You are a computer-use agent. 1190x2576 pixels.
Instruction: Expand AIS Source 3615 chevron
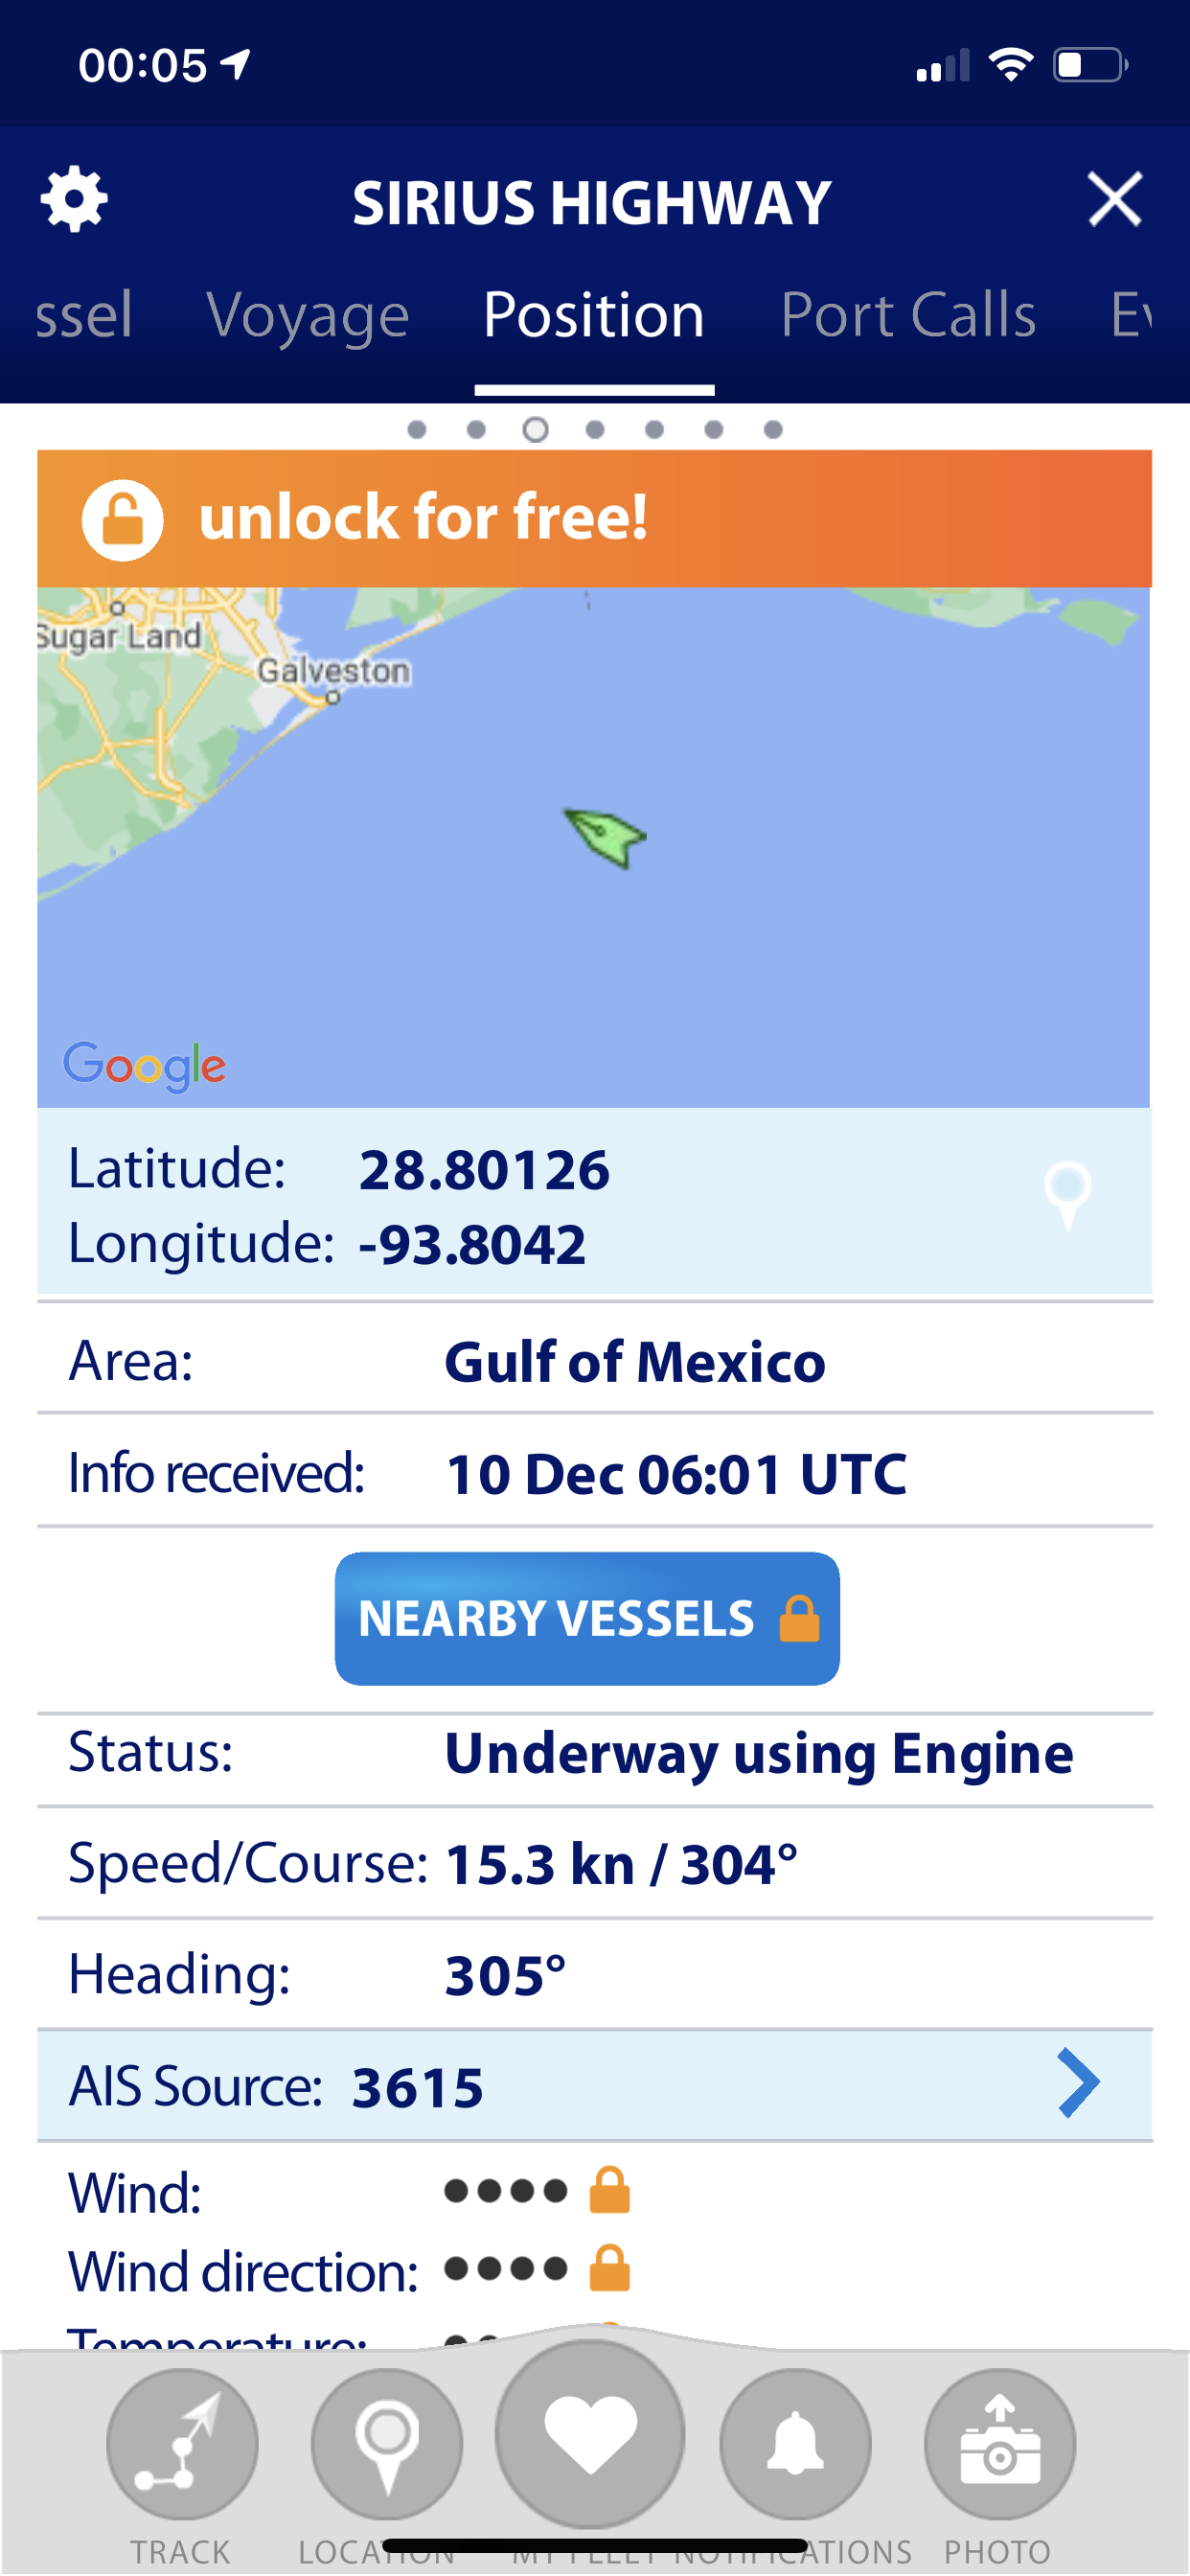[1078, 2084]
